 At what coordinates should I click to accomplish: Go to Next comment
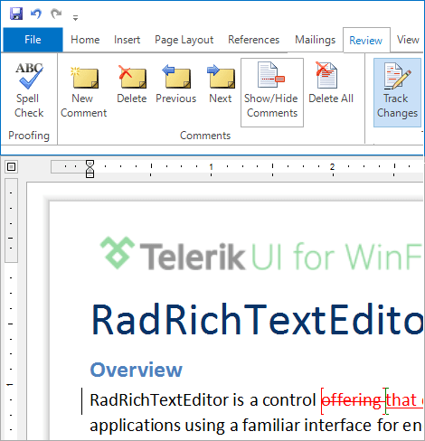221,84
